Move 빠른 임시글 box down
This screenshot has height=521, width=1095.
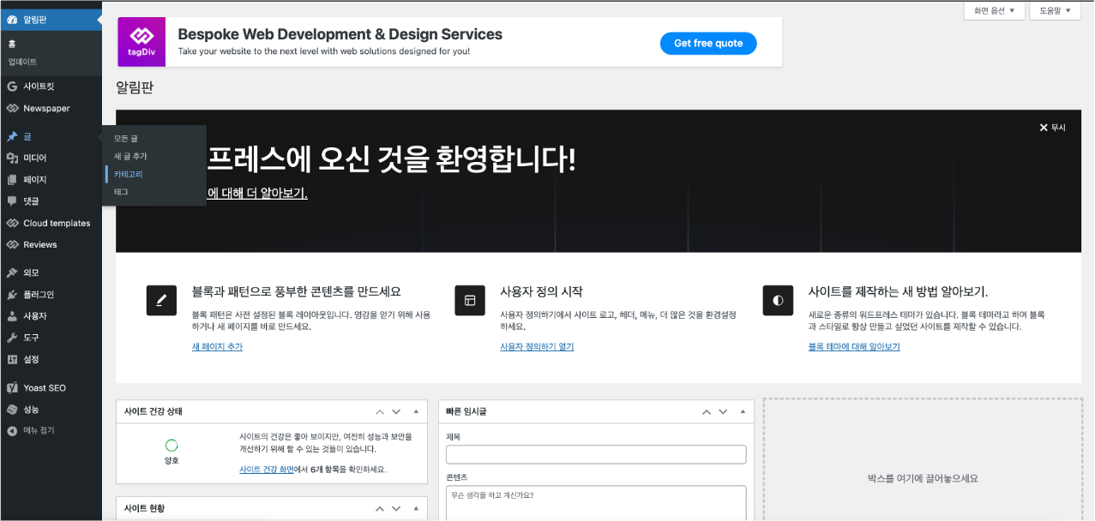click(722, 412)
